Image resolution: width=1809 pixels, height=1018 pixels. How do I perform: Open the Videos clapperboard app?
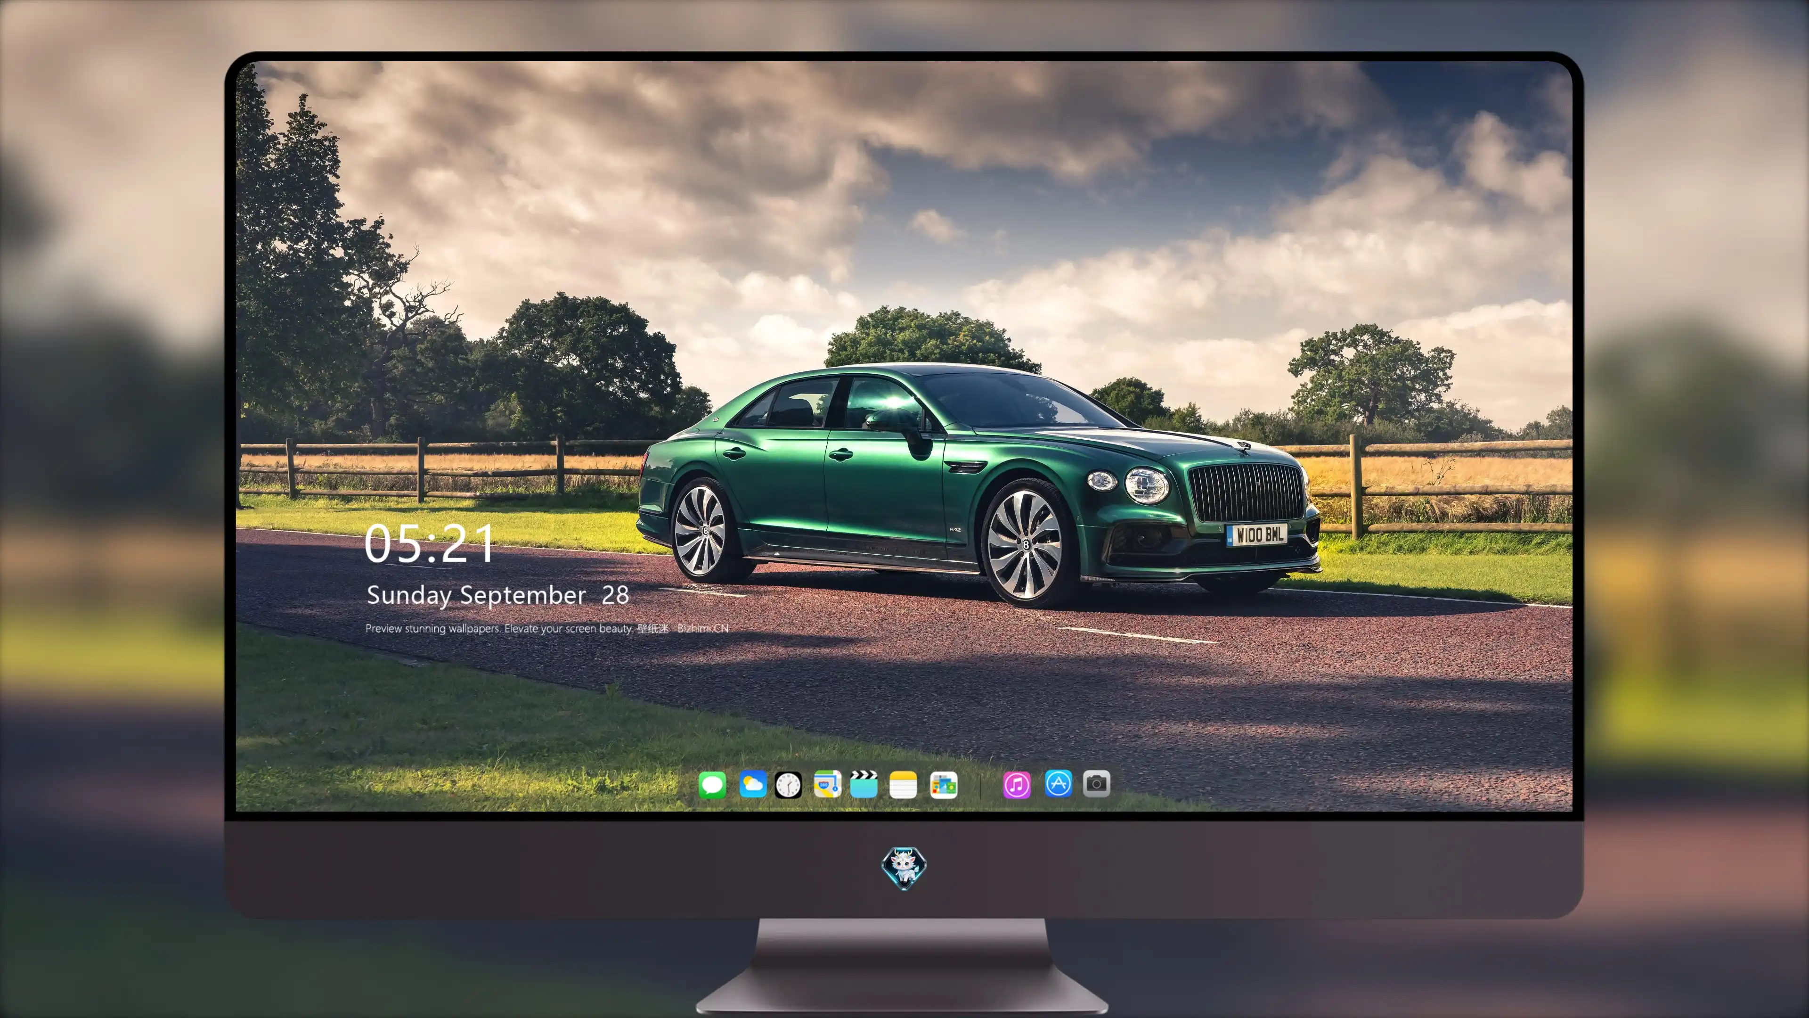pos(864,784)
